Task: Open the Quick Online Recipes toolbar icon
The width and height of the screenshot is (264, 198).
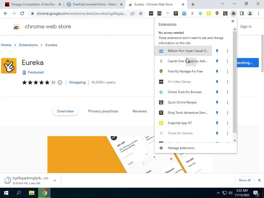Action: pyautogui.click(x=225, y=13)
